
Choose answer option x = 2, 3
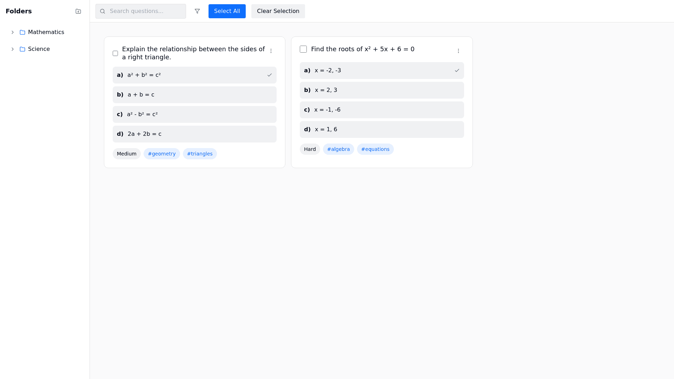(382, 90)
